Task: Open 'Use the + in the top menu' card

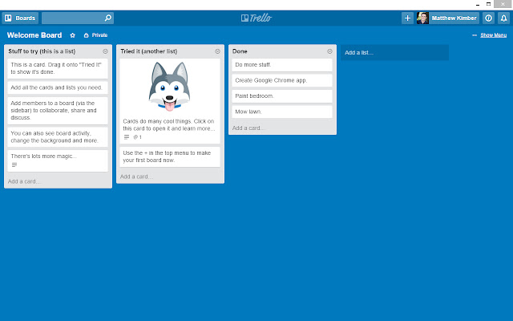Action: click(x=169, y=157)
